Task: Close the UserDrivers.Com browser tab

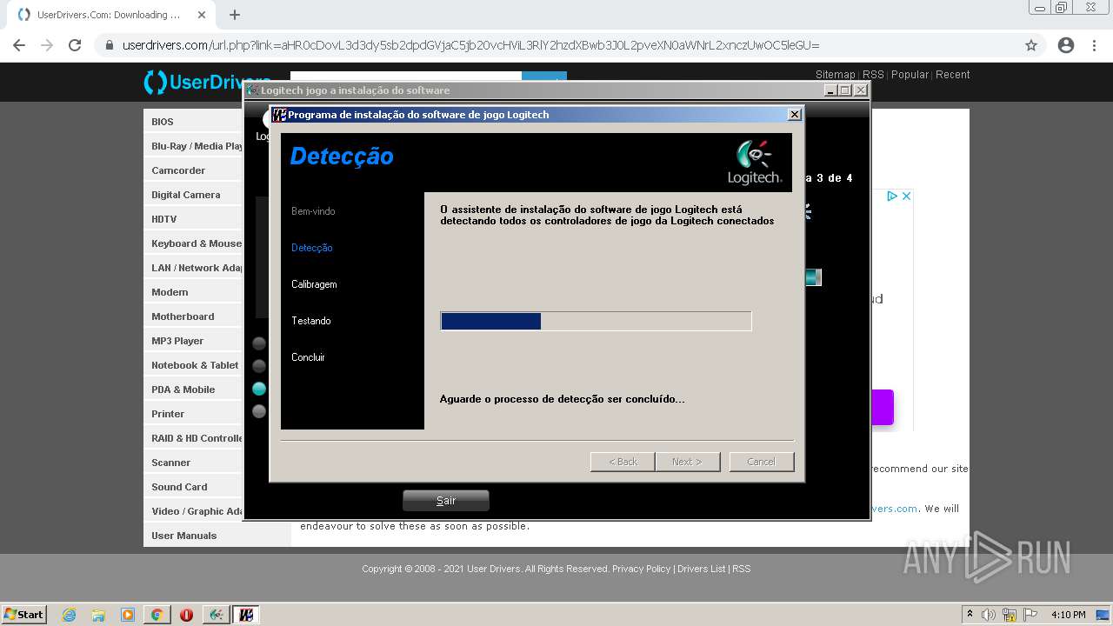Action: click(x=202, y=15)
